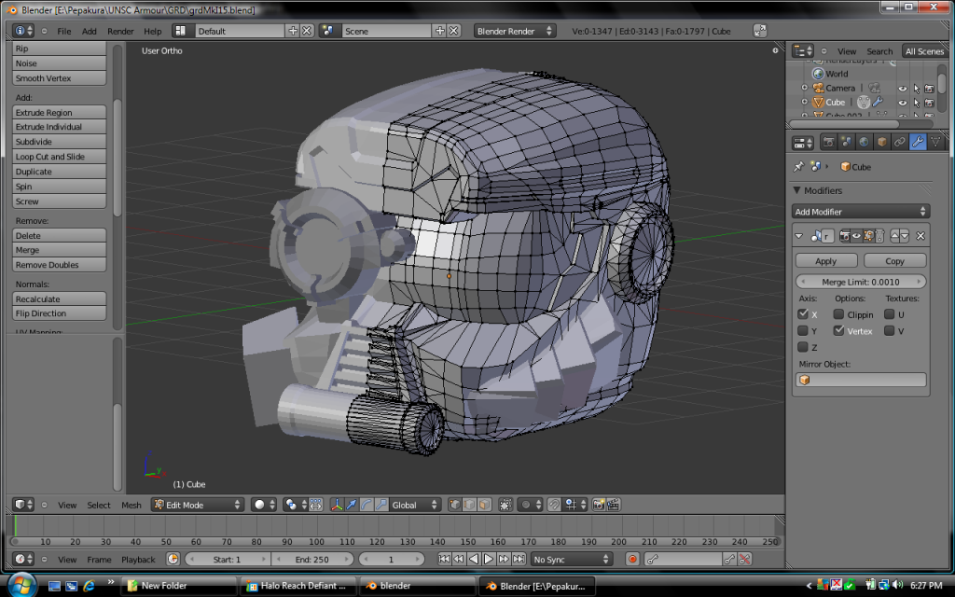Open the All Scenes display dropdown
This screenshot has height=597, width=955.
pos(924,51)
